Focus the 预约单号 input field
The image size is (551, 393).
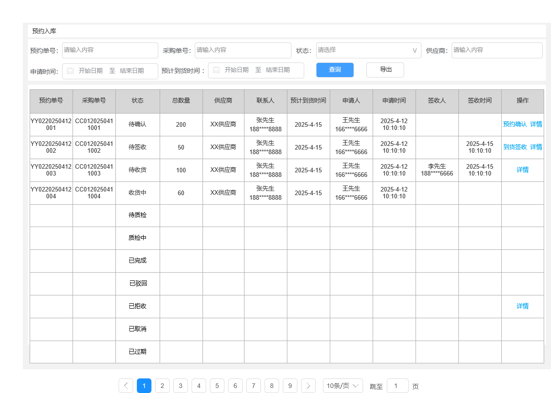110,50
